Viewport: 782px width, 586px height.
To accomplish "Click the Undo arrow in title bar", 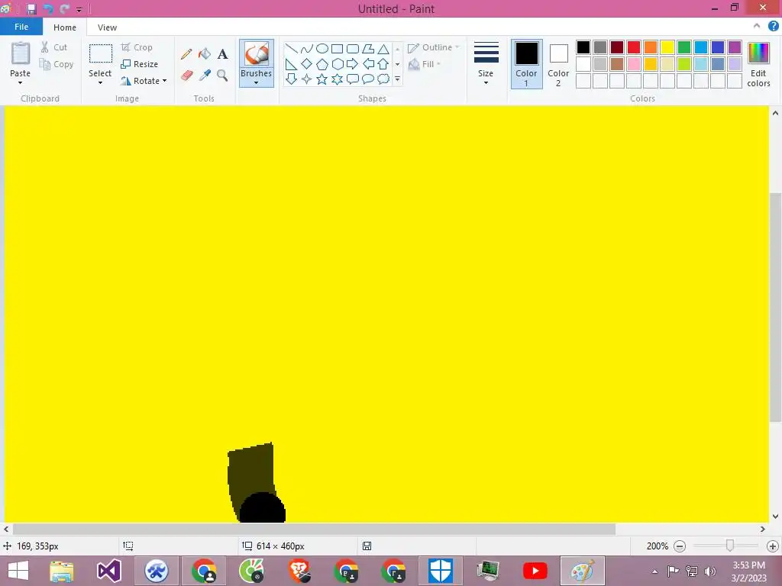I will click(x=48, y=9).
